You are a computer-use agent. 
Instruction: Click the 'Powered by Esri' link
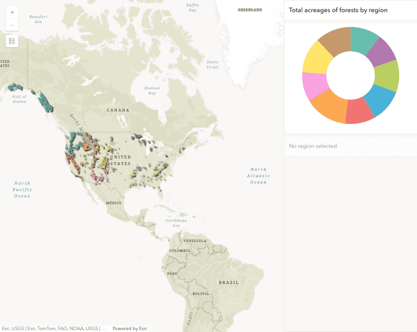tap(130, 328)
